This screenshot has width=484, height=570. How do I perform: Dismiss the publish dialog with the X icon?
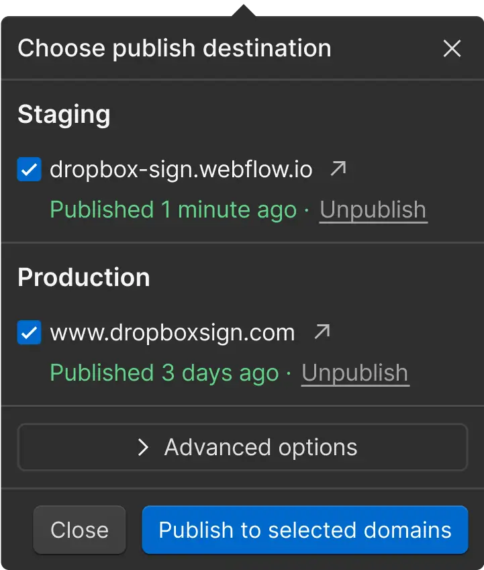click(452, 48)
